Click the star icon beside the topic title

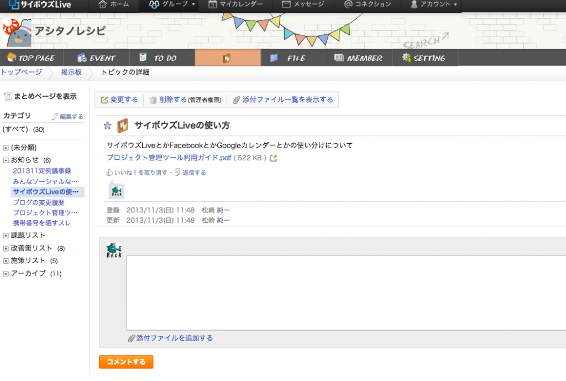tap(108, 126)
